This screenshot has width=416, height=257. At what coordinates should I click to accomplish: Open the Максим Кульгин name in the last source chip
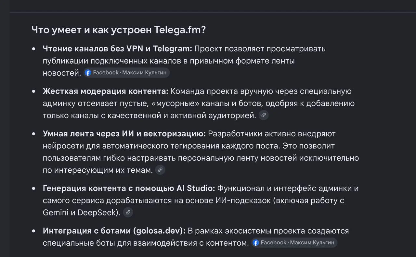[312, 243]
